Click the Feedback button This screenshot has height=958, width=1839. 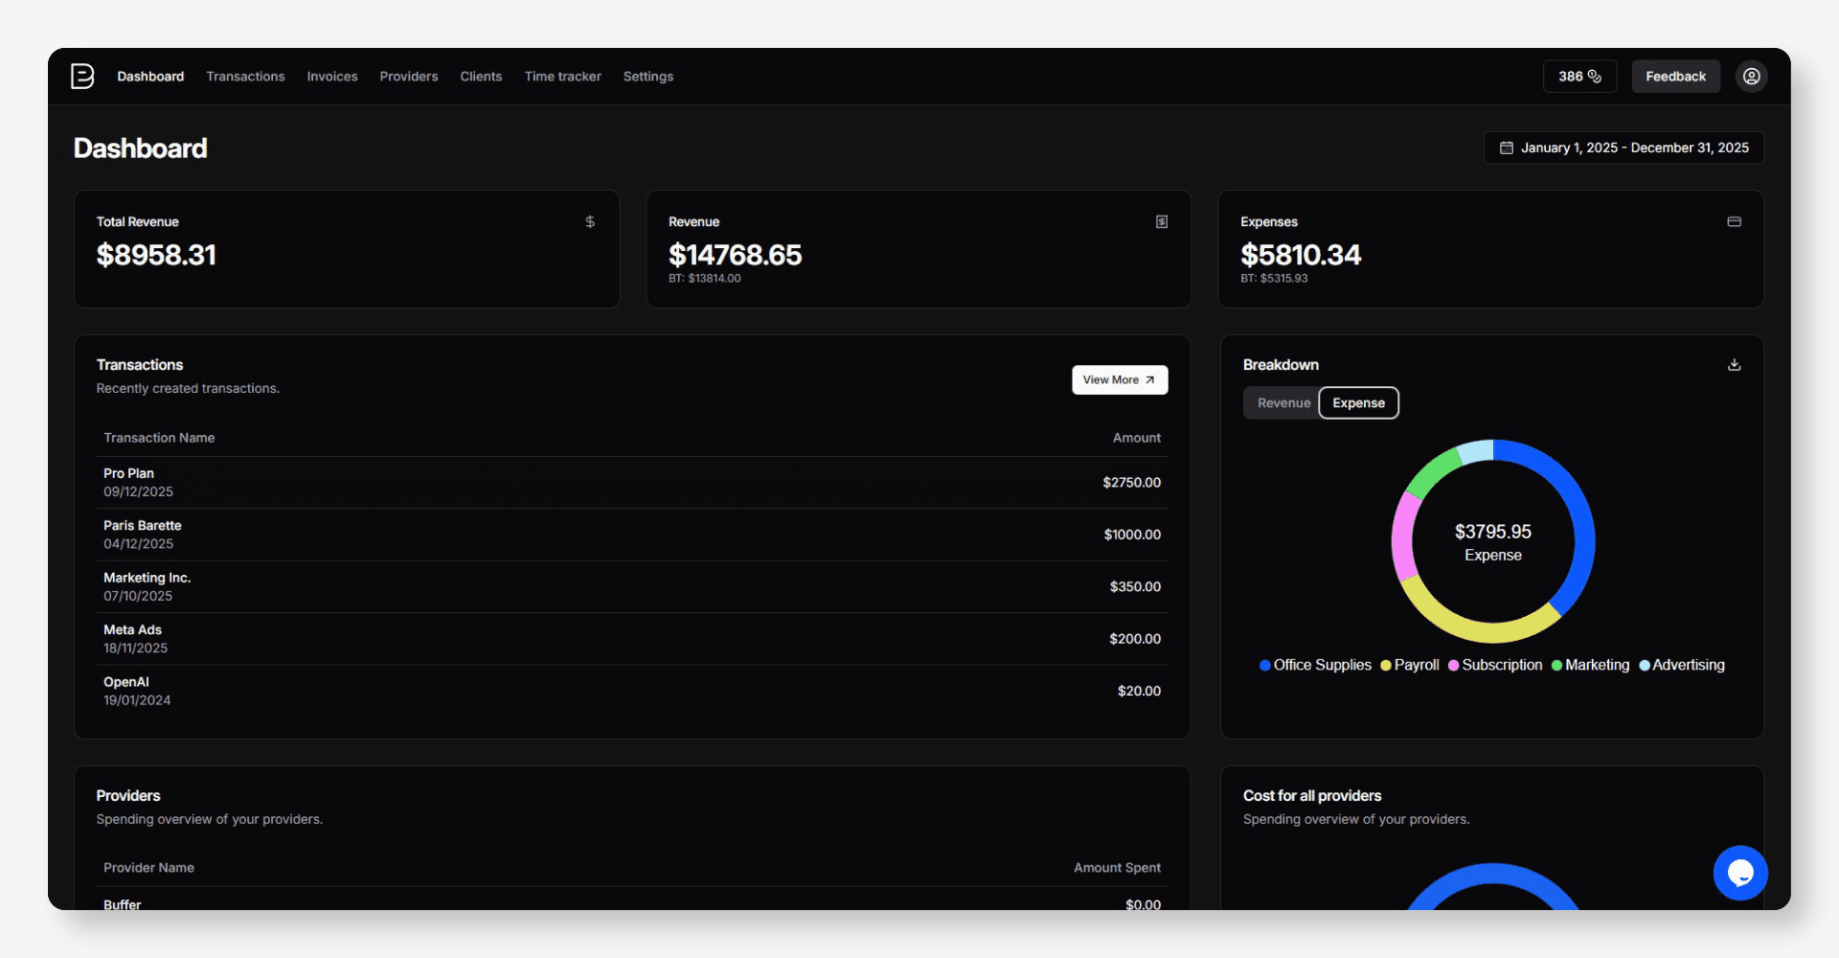pyautogui.click(x=1675, y=76)
